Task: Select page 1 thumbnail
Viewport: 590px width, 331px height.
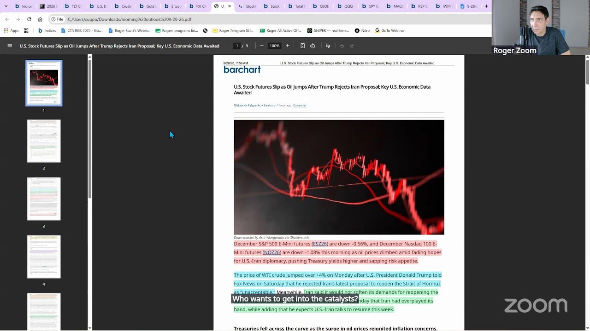Action: 44,83
